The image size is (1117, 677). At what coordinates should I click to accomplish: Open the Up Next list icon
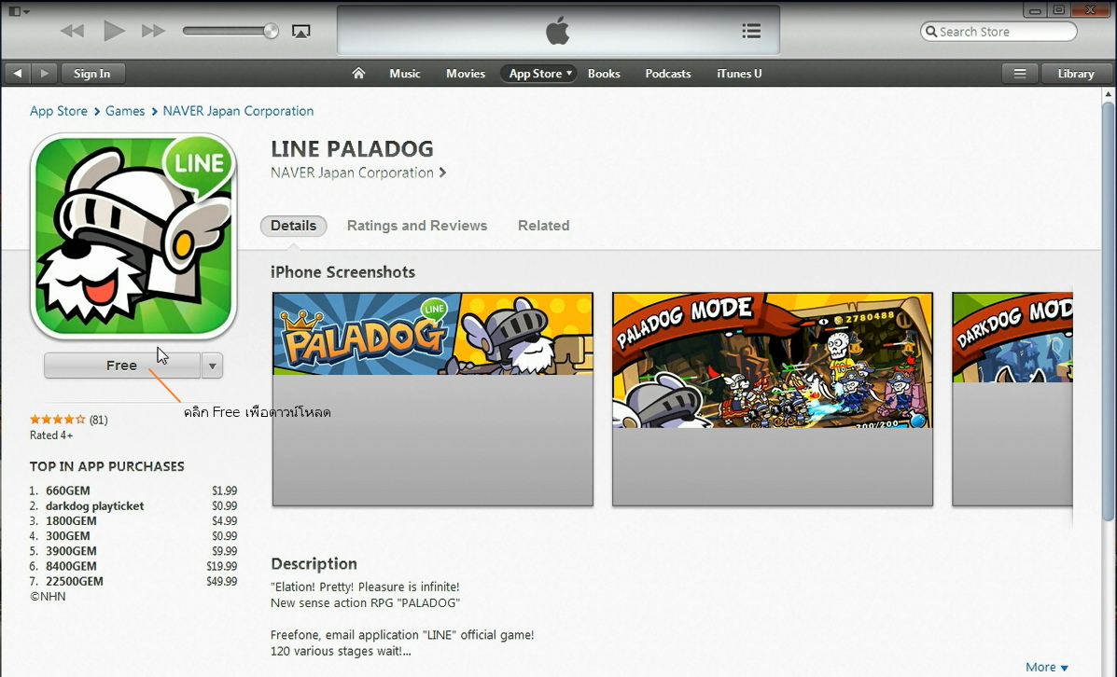(751, 31)
